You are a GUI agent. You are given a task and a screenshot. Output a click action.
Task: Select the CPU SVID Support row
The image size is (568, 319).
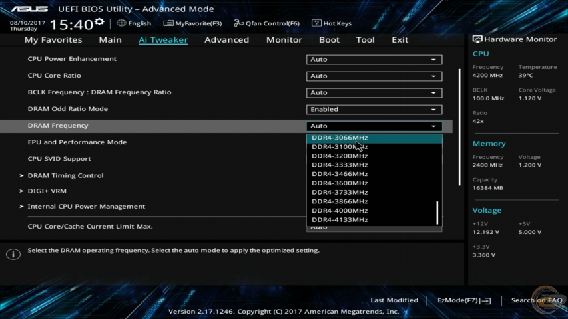[x=59, y=158]
